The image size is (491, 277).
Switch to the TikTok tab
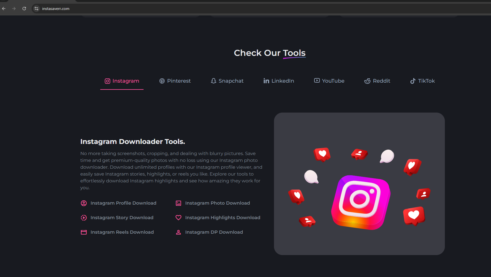point(422,81)
